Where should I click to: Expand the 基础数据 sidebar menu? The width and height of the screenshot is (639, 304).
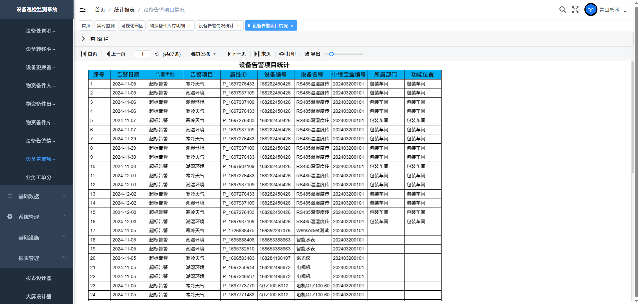pos(37,196)
